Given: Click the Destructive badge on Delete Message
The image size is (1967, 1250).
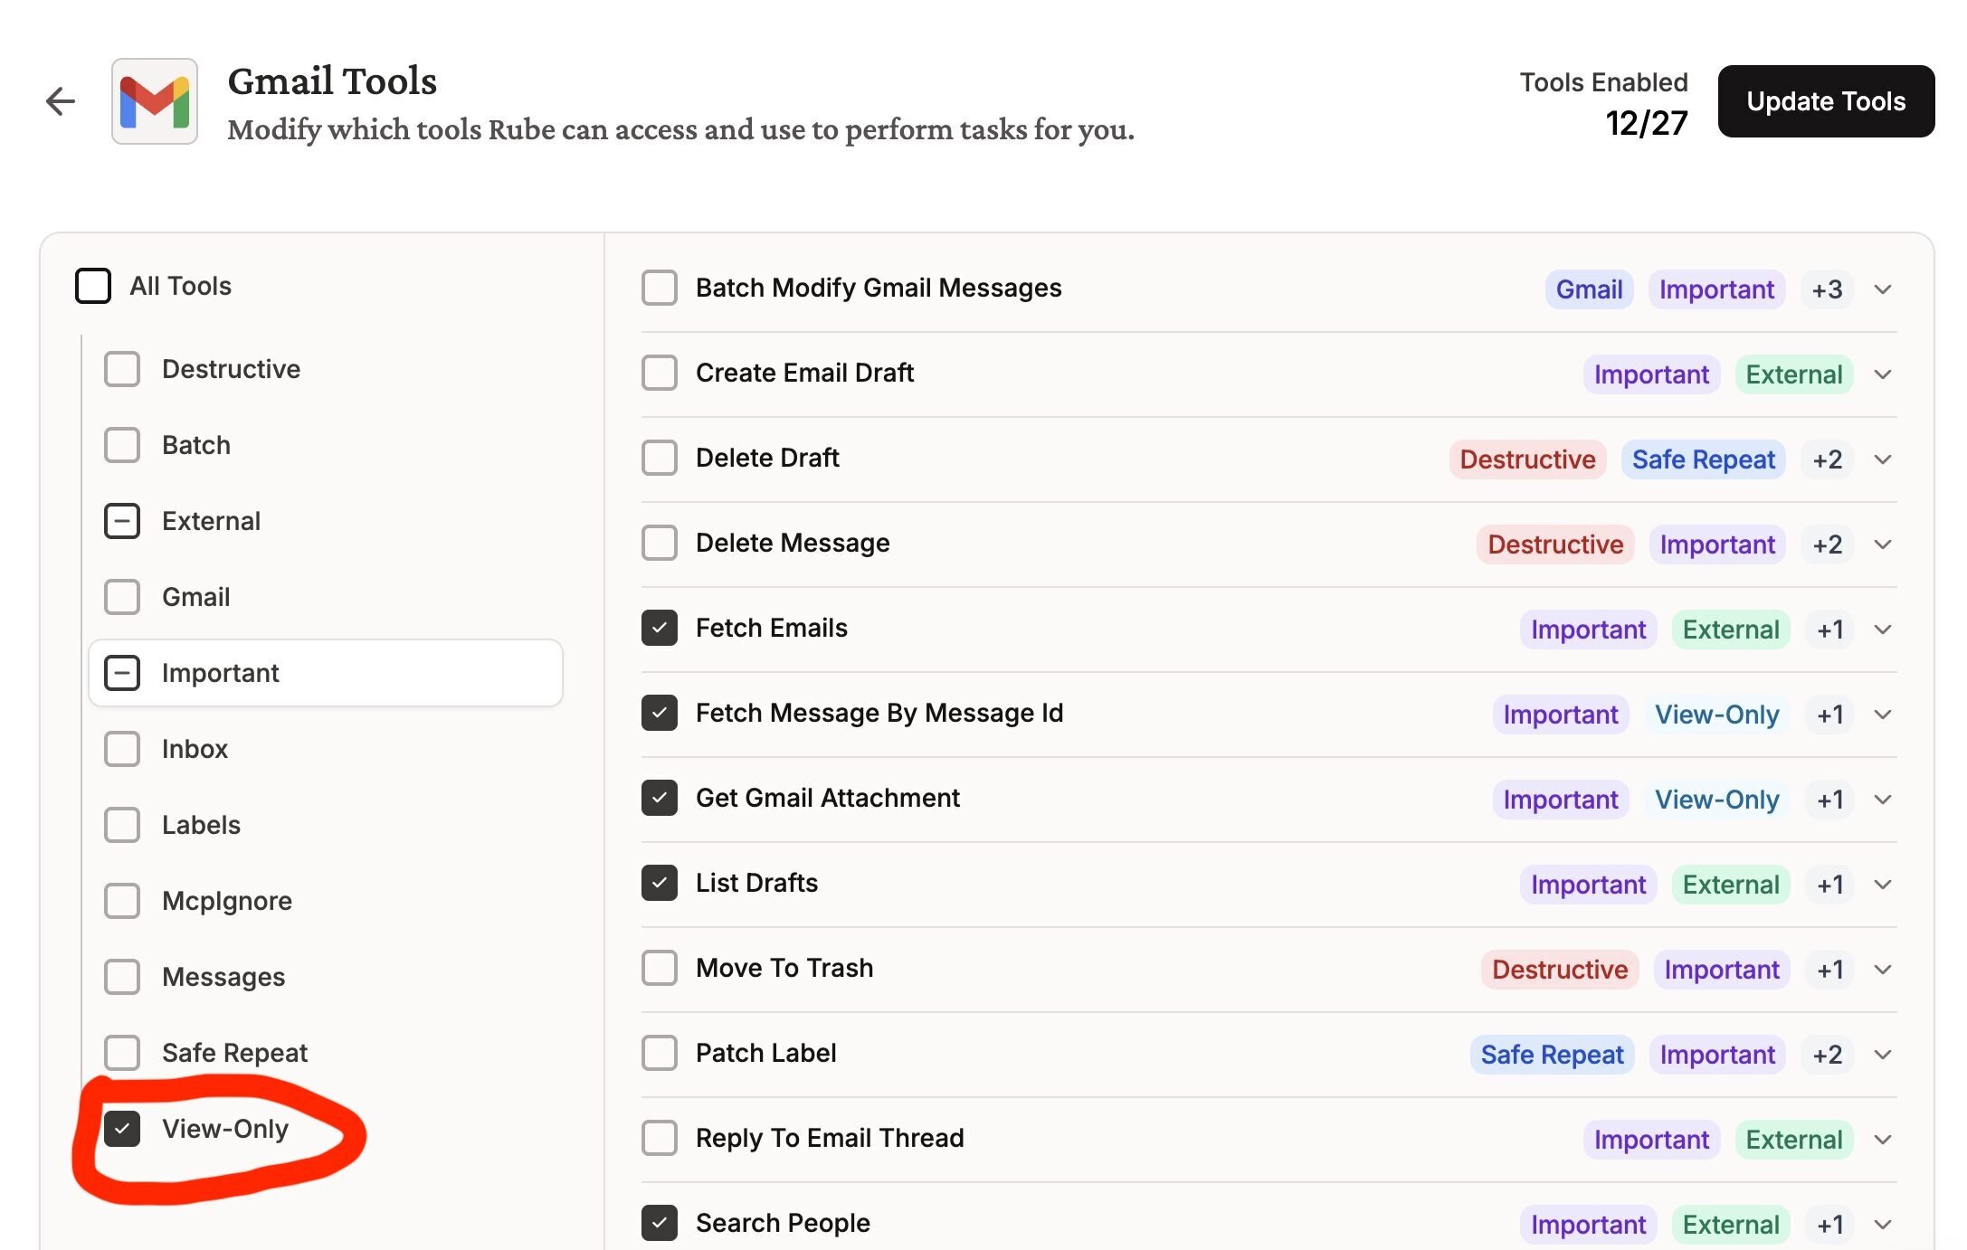Looking at the screenshot, I should pos(1554,544).
